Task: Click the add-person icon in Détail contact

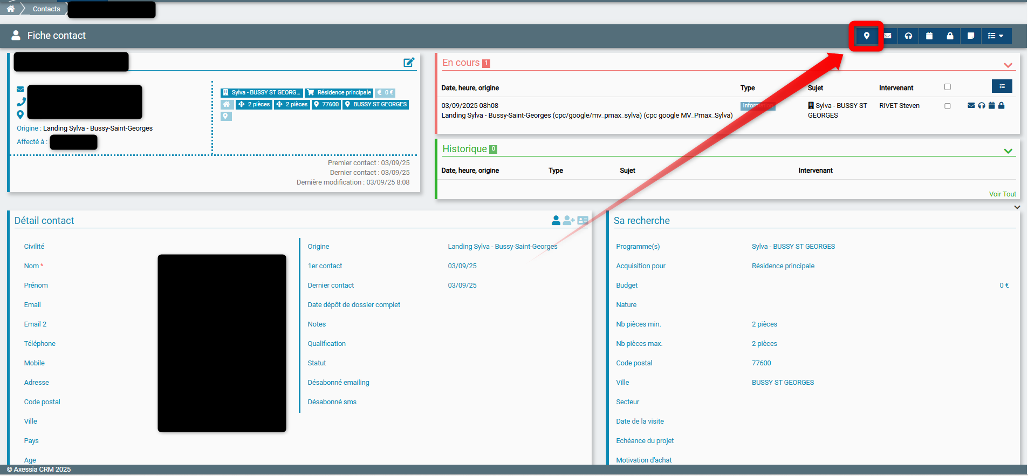Action: point(568,220)
